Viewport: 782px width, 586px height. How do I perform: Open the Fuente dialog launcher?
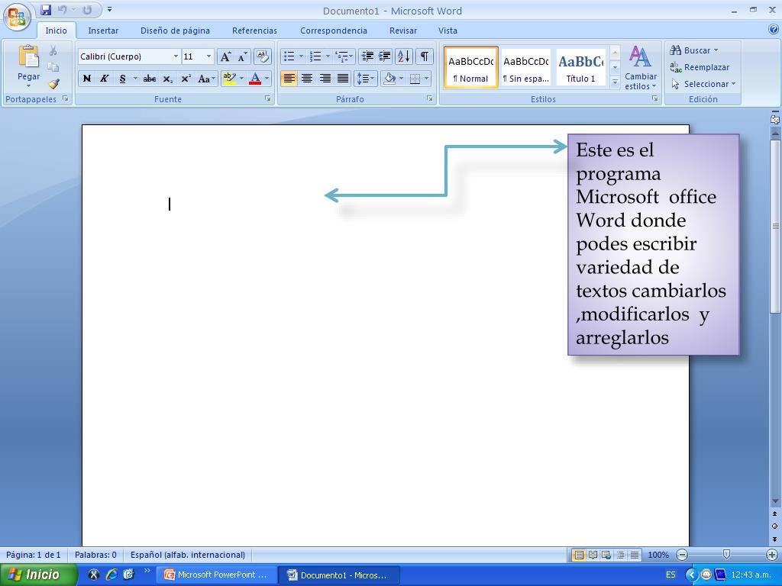coord(268,98)
